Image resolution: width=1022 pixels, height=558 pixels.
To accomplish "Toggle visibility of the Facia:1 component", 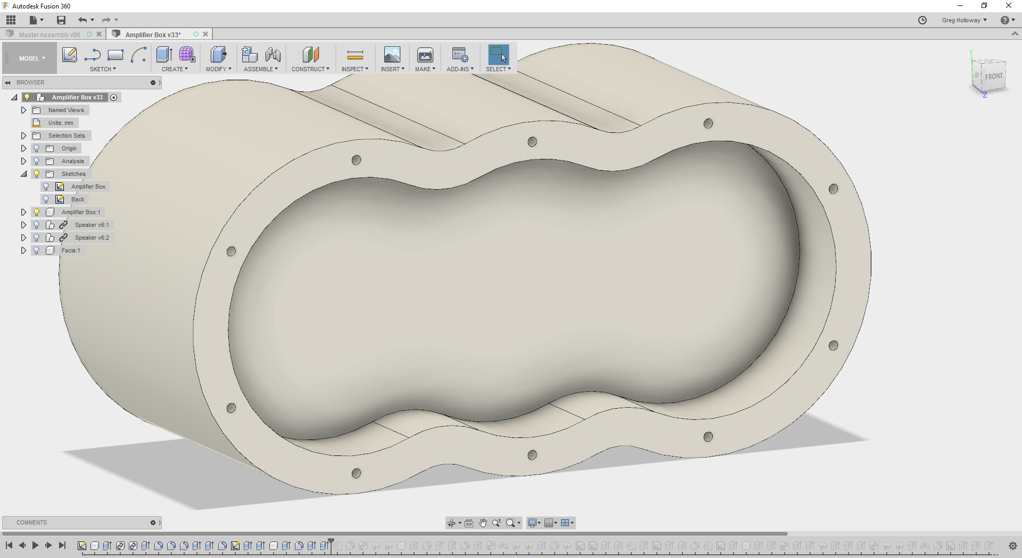I will coord(36,250).
